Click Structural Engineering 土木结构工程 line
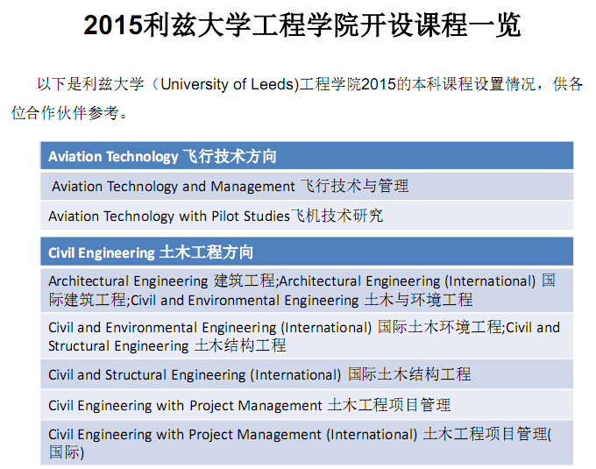Image resolution: width=596 pixels, height=469 pixels. coord(167,346)
